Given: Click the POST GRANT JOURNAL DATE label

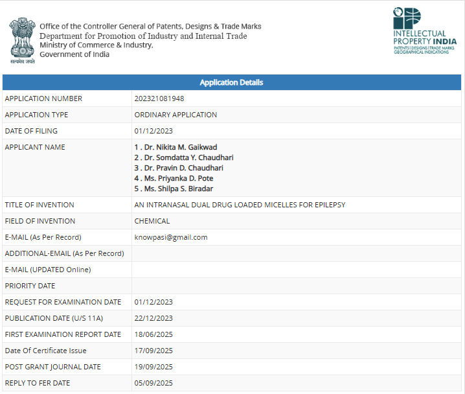Looking at the screenshot, I should (53, 367).
